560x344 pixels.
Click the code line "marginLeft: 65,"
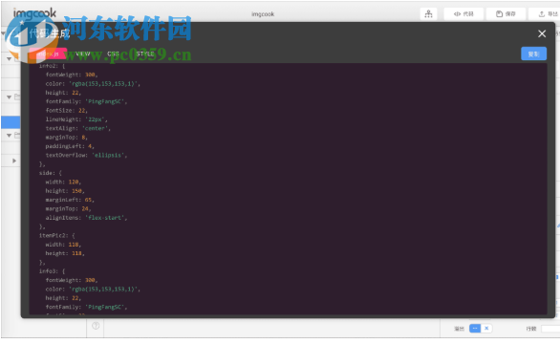click(70, 200)
